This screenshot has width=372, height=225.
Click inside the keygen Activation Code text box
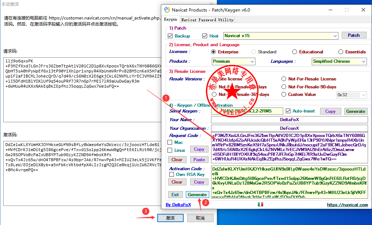click(289, 182)
